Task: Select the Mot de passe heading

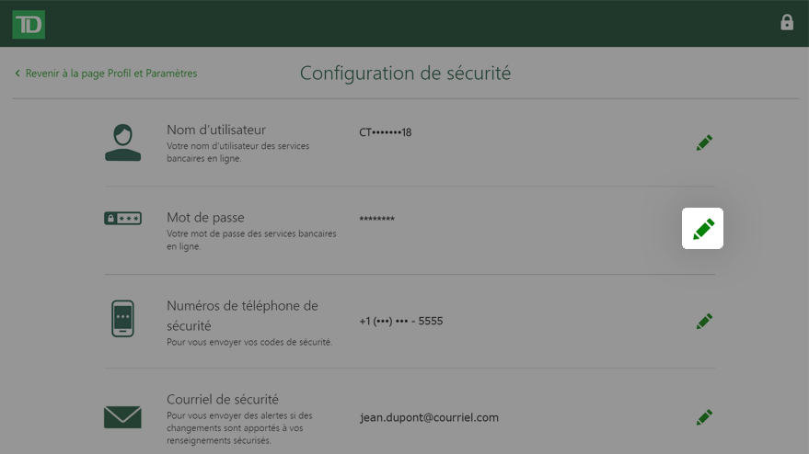Action: pyautogui.click(x=205, y=218)
